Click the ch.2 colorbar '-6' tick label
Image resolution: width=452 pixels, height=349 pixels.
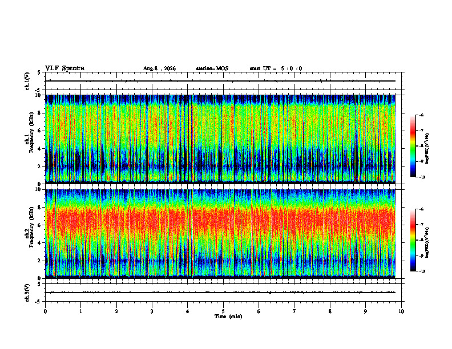point(422,209)
